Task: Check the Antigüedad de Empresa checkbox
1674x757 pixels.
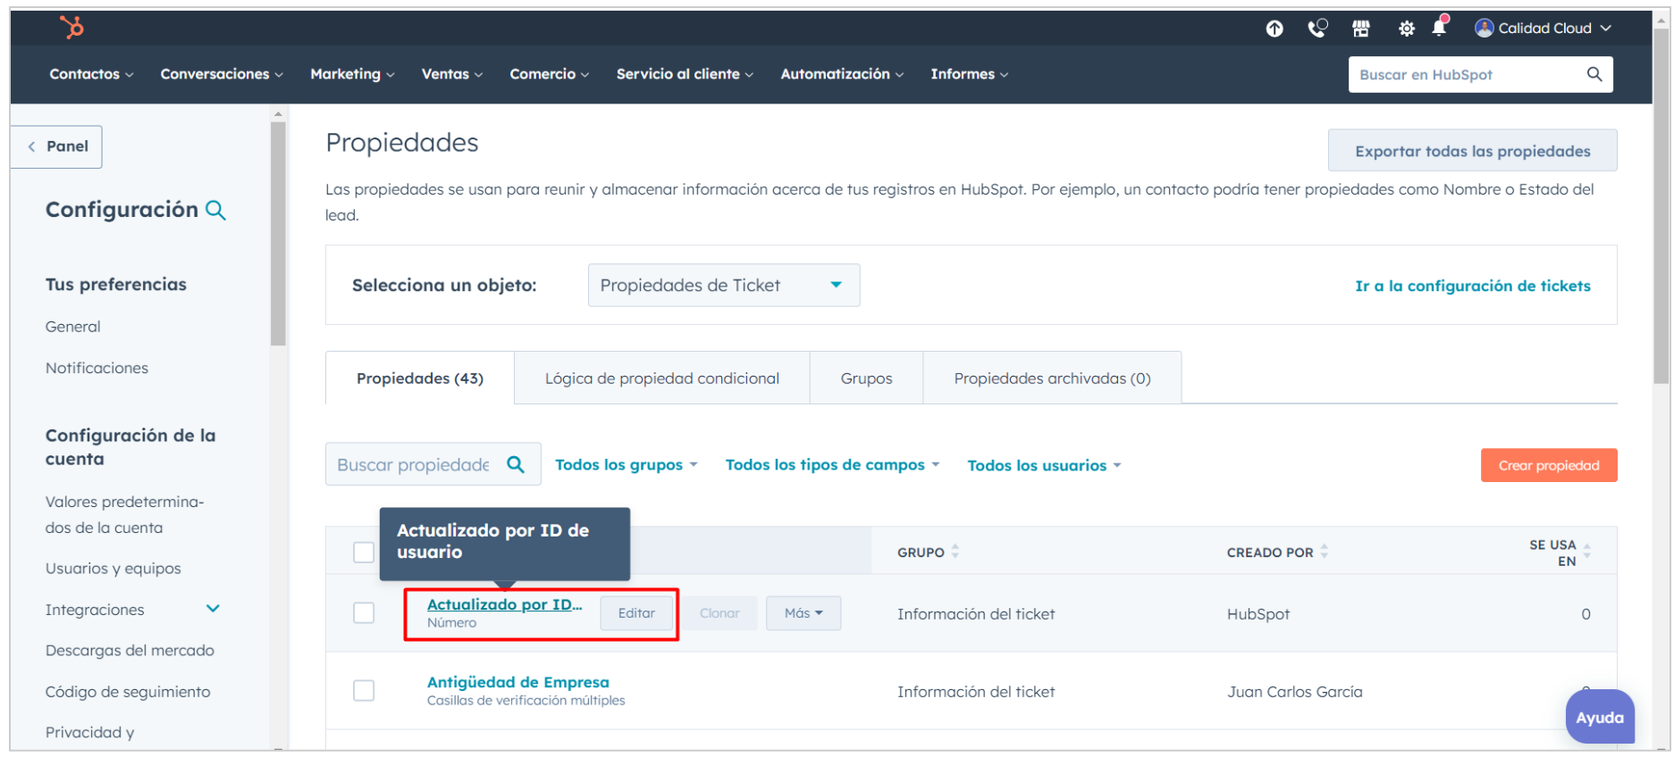Action: pyautogui.click(x=364, y=691)
